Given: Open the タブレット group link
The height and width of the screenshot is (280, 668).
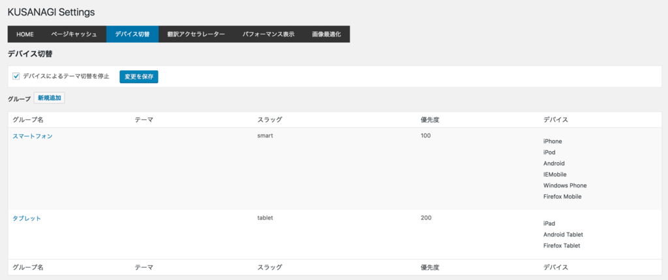Looking at the screenshot, I should [x=27, y=218].
